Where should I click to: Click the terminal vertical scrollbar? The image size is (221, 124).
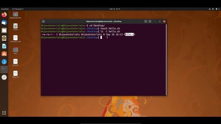coord(166,60)
